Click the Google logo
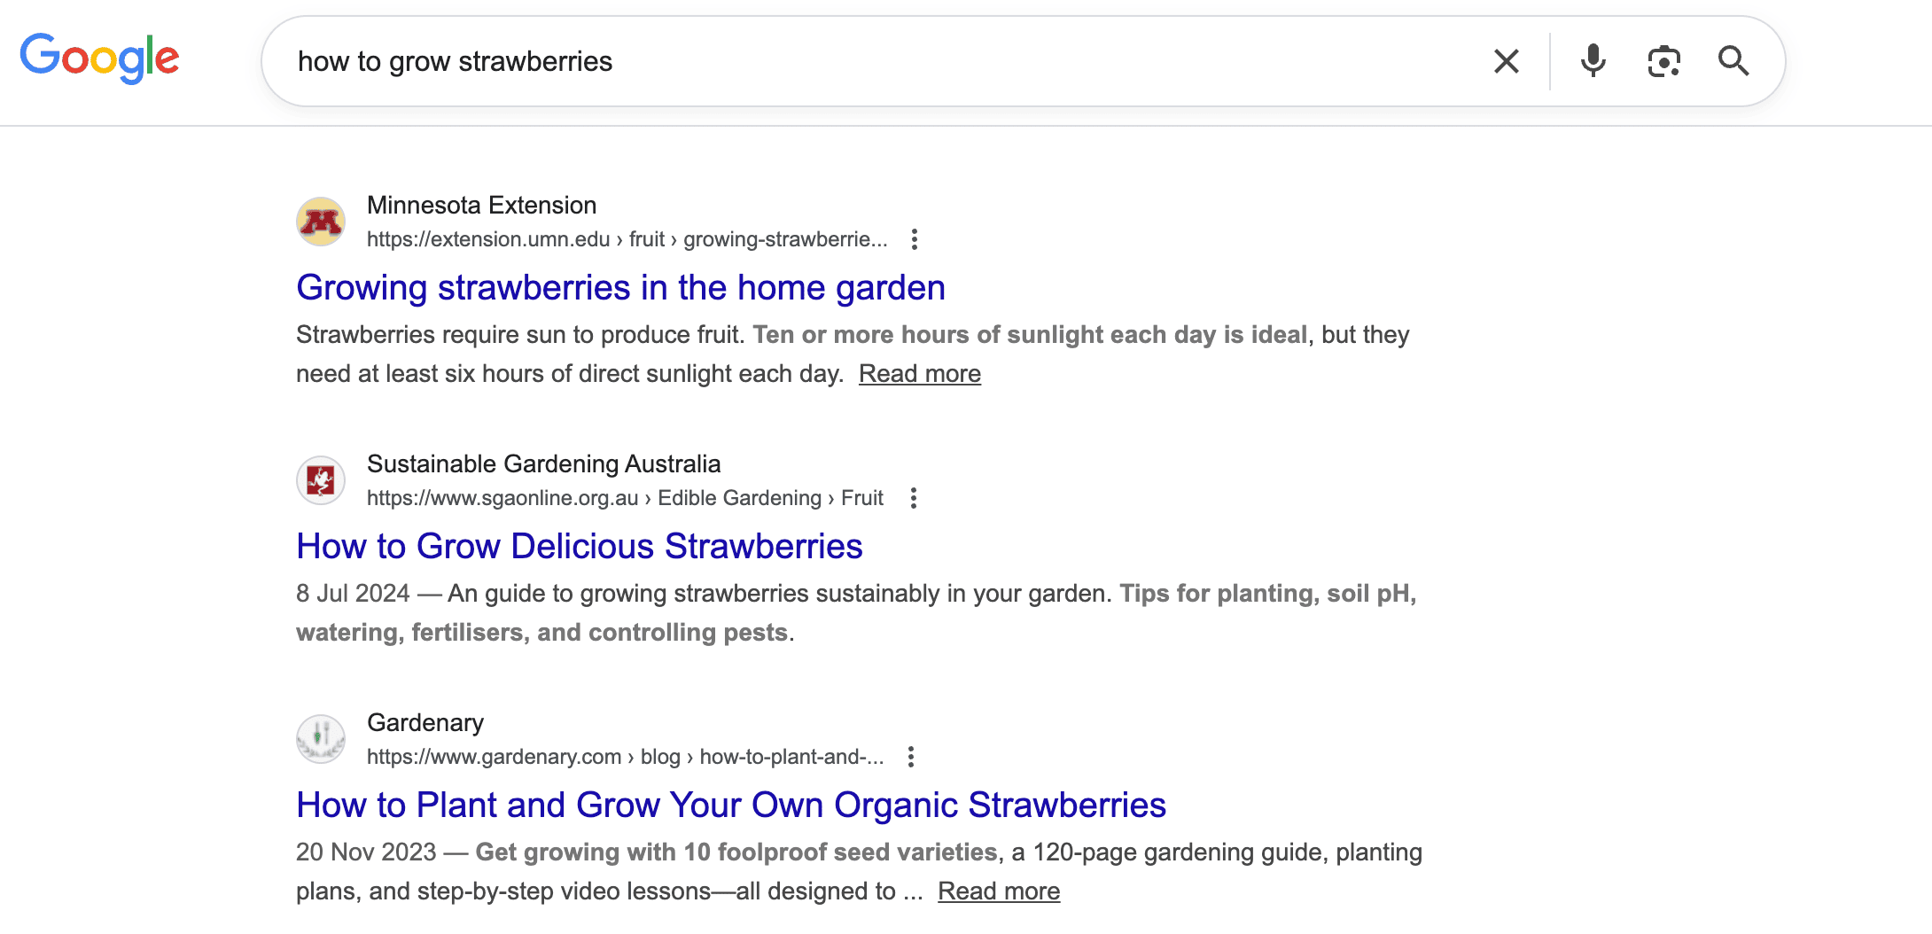 [x=99, y=58]
